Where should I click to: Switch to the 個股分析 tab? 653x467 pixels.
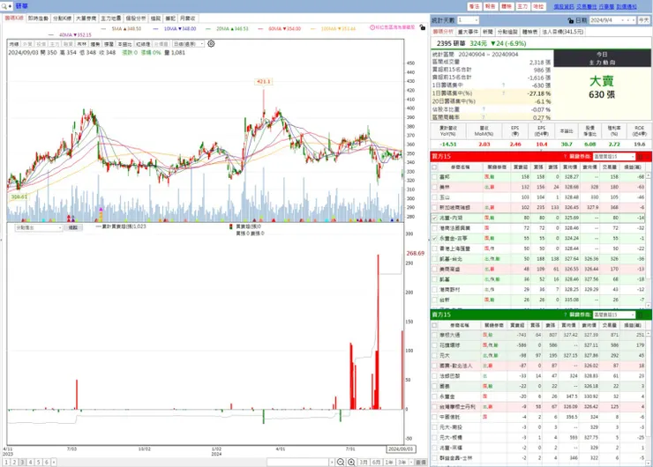[x=136, y=19]
